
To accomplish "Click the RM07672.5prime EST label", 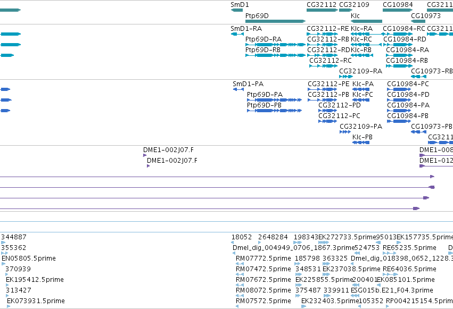I will pos(263,280).
